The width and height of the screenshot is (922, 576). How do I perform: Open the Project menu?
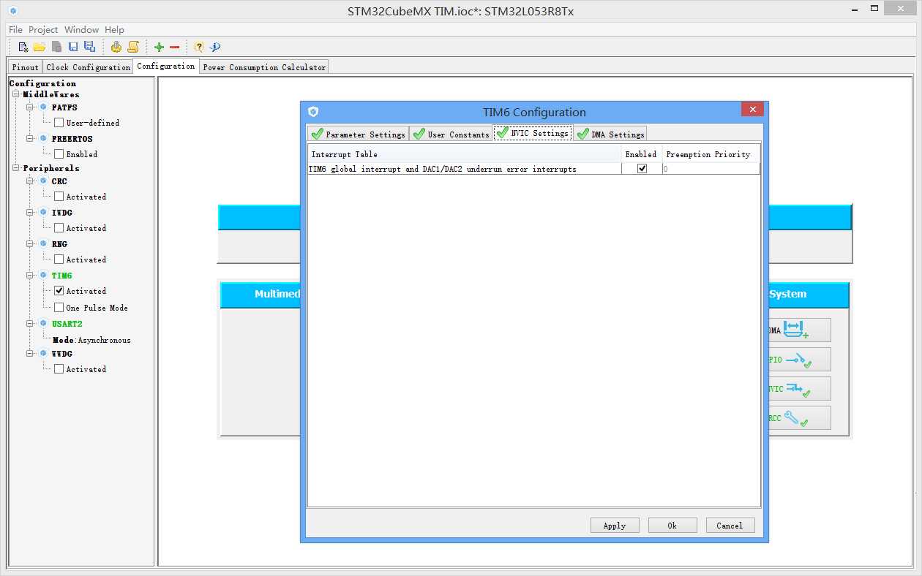[x=43, y=29]
